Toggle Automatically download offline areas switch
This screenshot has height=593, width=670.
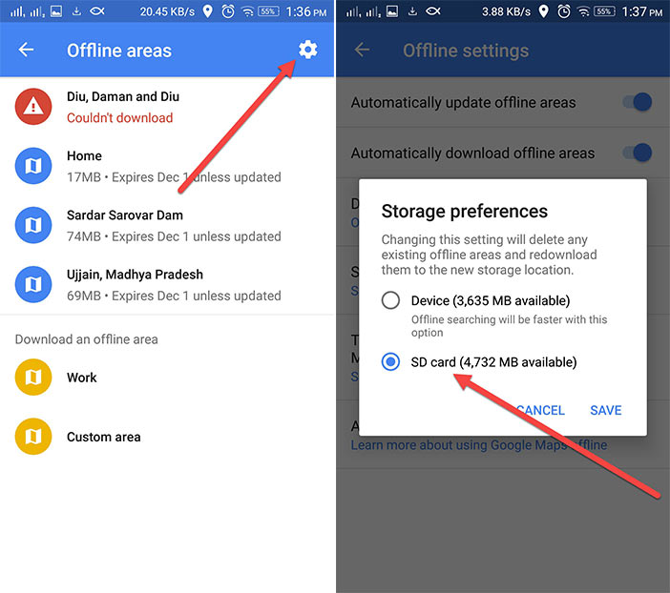[638, 153]
